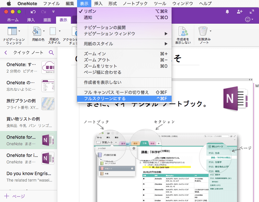Open the Apple menu
Image resolution: width=259 pixels, height=202 pixels.
pos(9,4)
